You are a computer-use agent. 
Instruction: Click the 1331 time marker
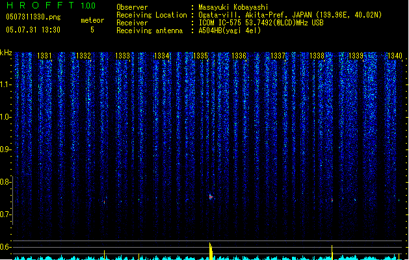44,55
